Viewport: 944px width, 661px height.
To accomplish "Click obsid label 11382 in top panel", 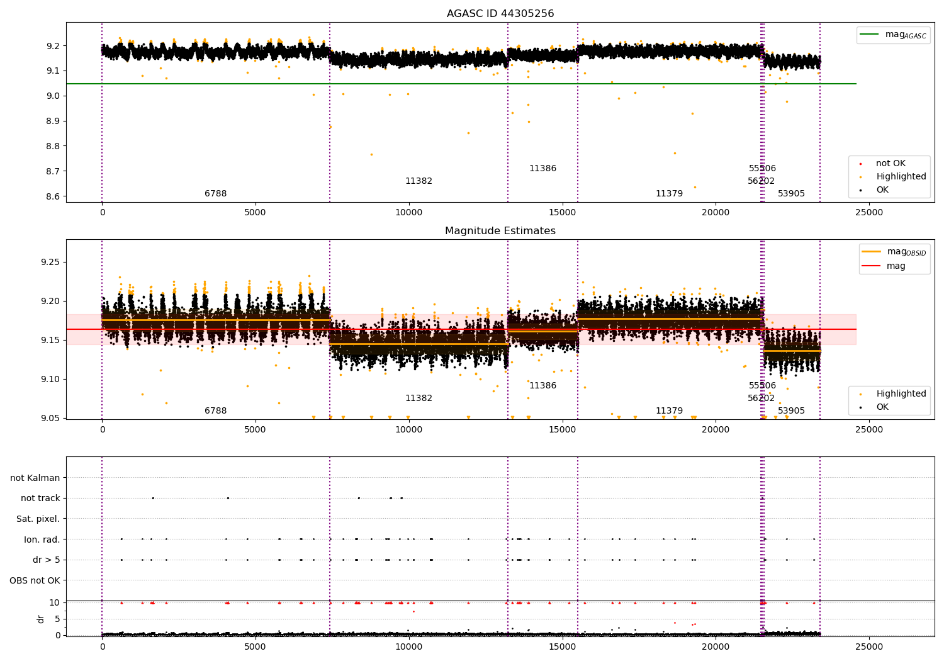I will point(419,181).
